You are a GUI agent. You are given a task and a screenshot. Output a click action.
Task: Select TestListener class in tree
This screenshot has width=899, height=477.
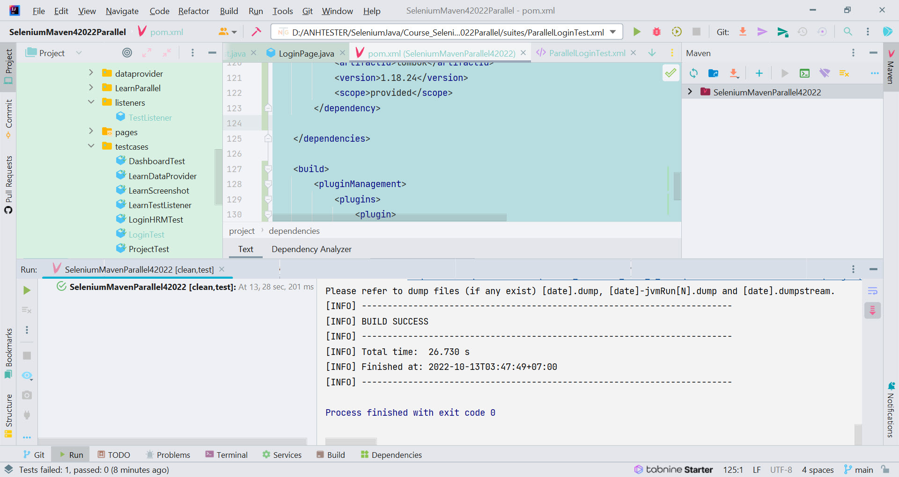coord(150,117)
